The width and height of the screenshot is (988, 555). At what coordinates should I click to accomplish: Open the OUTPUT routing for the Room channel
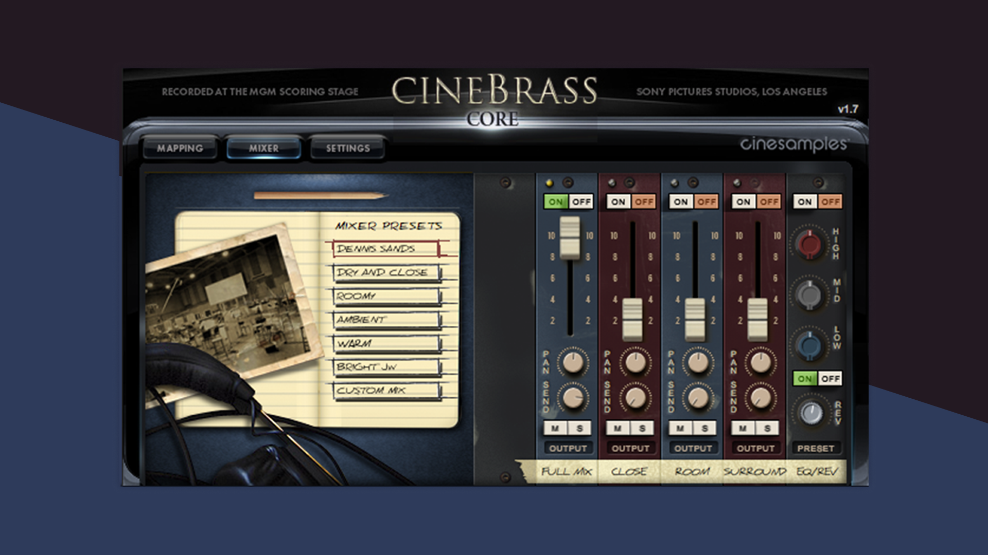(x=693, y=448)
